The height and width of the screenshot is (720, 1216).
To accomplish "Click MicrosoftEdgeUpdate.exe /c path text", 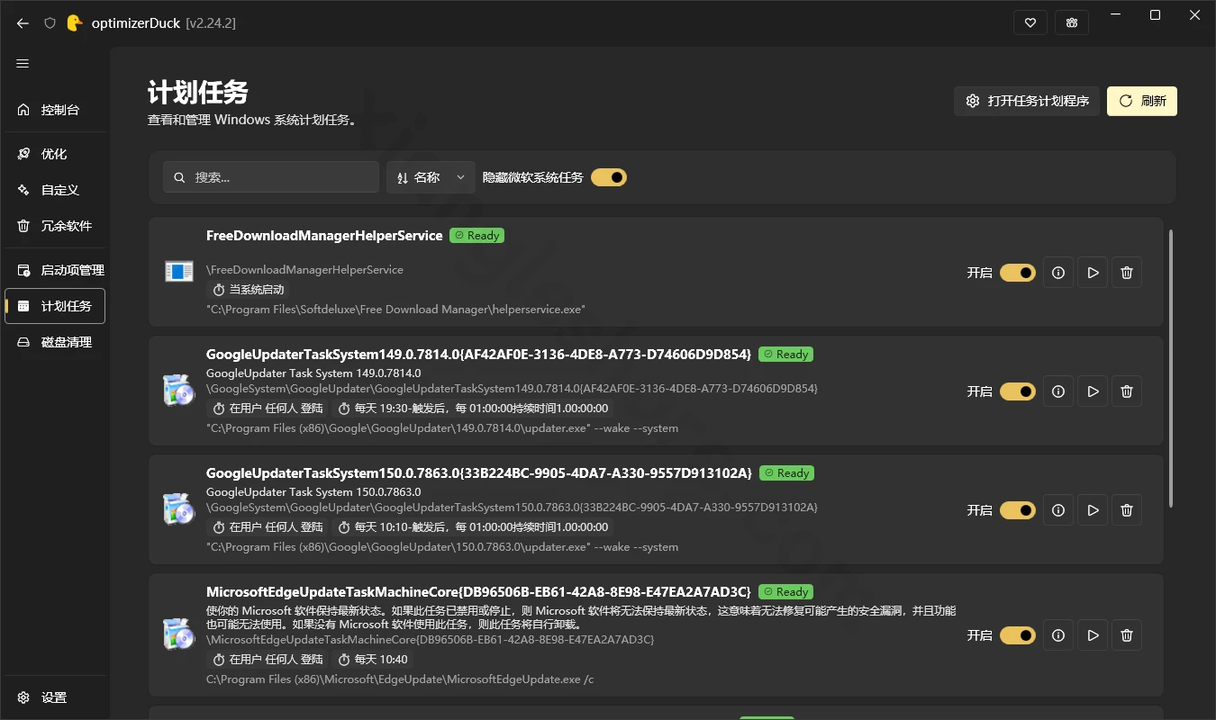I will [400, 679].
